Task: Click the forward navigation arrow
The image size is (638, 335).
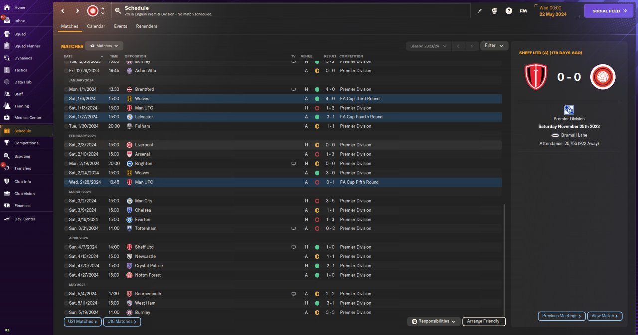Action: 78,11
